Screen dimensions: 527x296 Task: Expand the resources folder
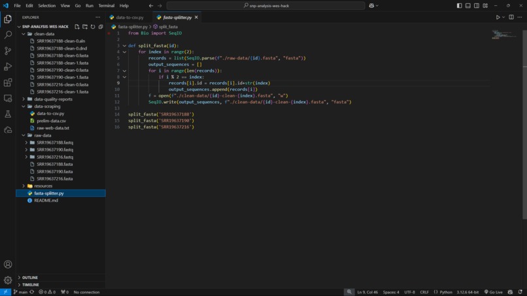pos(24,186)
